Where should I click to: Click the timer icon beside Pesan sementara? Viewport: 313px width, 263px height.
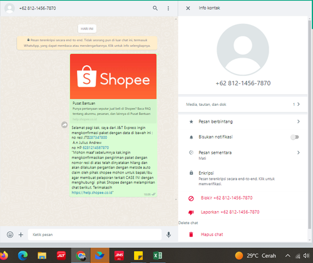191,153
